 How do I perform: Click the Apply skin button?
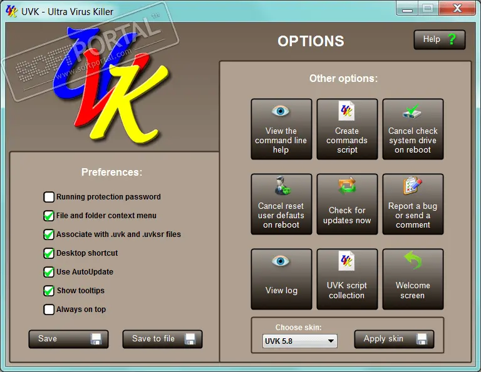coord(394,339)
